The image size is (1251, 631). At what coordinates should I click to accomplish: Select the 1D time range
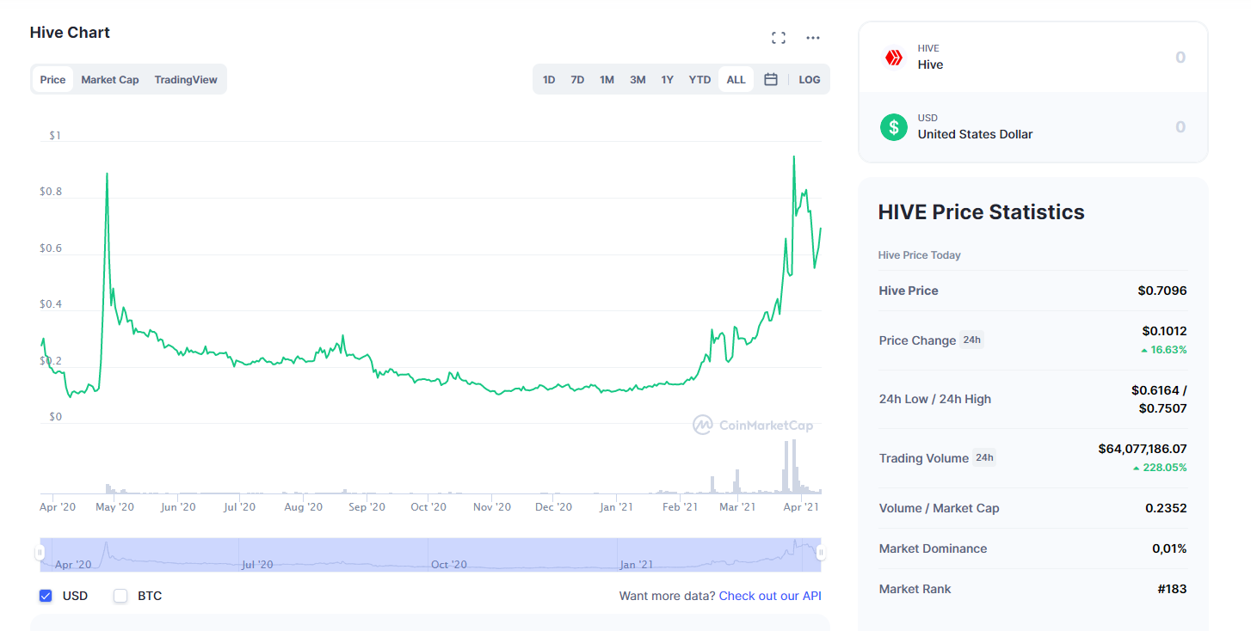549,79
